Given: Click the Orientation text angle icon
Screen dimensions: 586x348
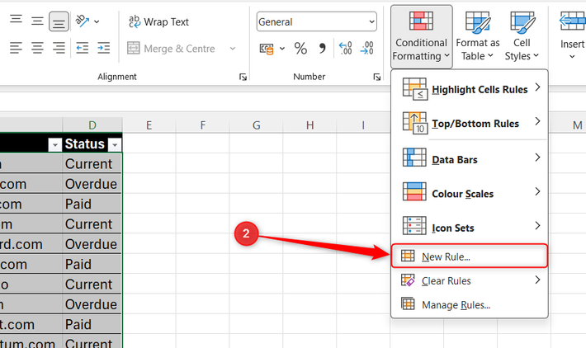Looking at the screenshot, I should point(83,21).
